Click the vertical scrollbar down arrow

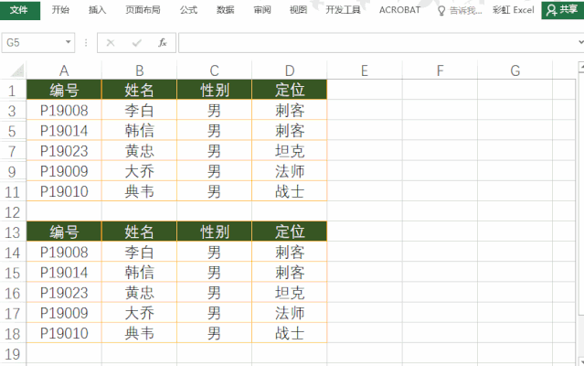(x=581, y=361)
